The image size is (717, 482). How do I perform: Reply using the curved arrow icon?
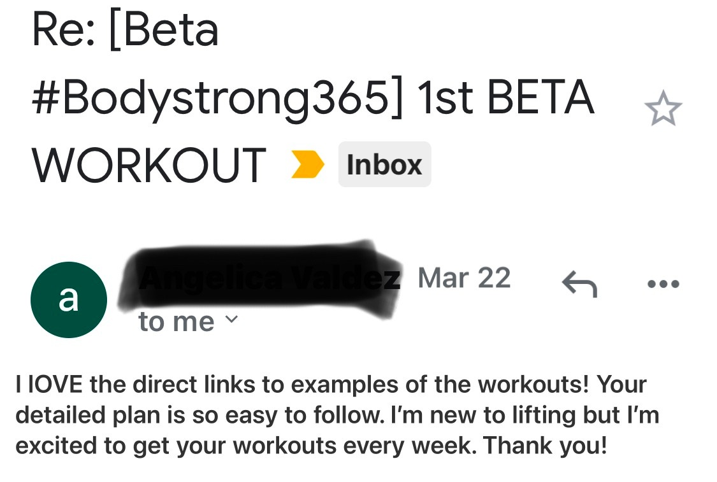coord(579,284)
